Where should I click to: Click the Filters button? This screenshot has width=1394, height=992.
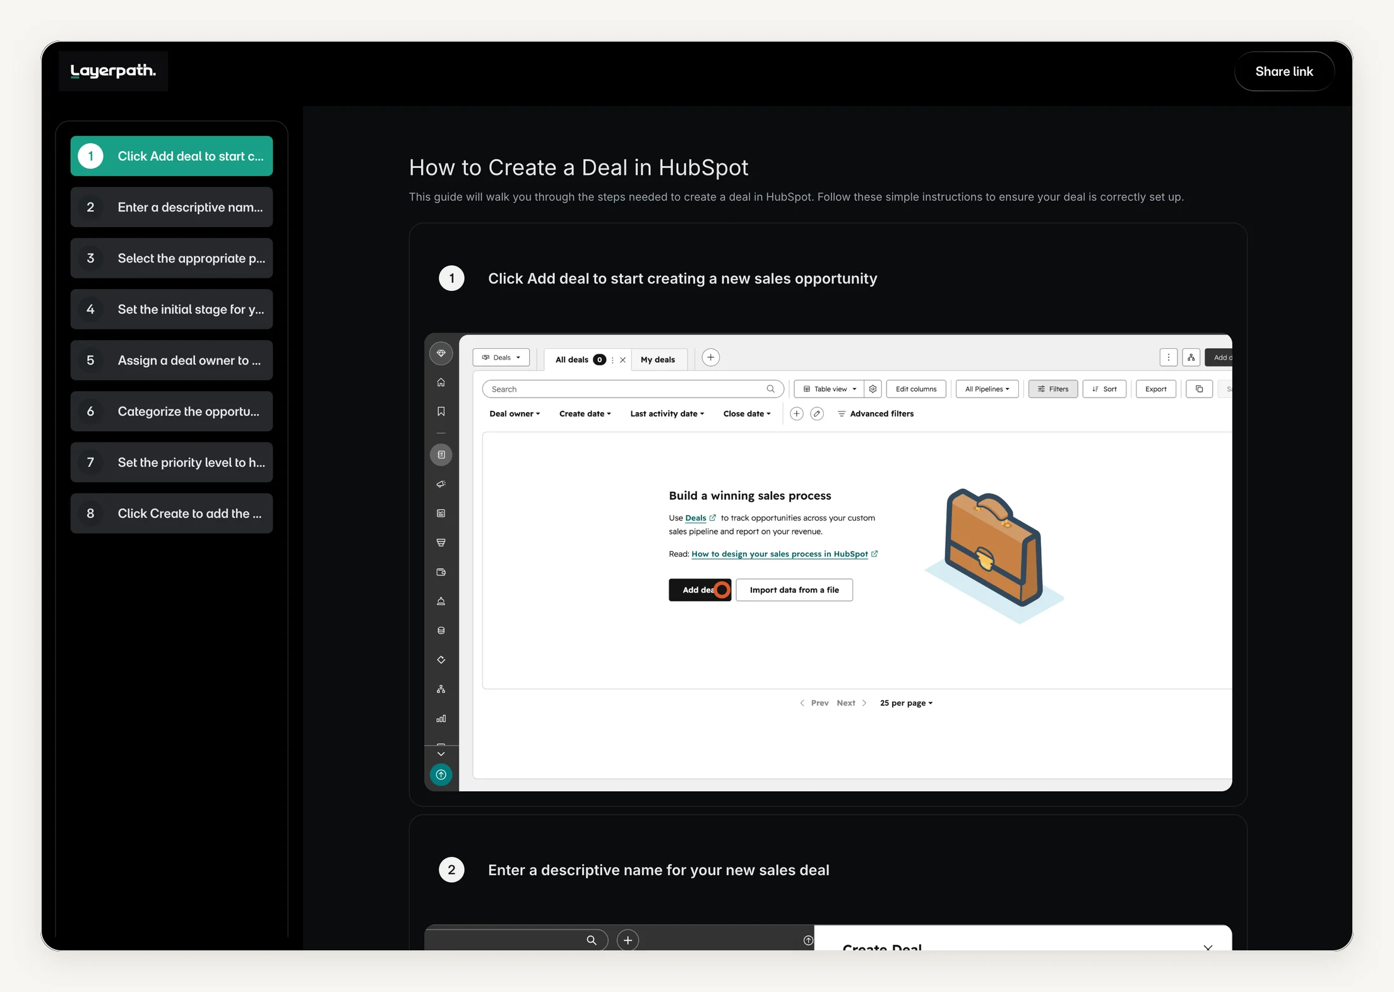(x=1053, y=389)
